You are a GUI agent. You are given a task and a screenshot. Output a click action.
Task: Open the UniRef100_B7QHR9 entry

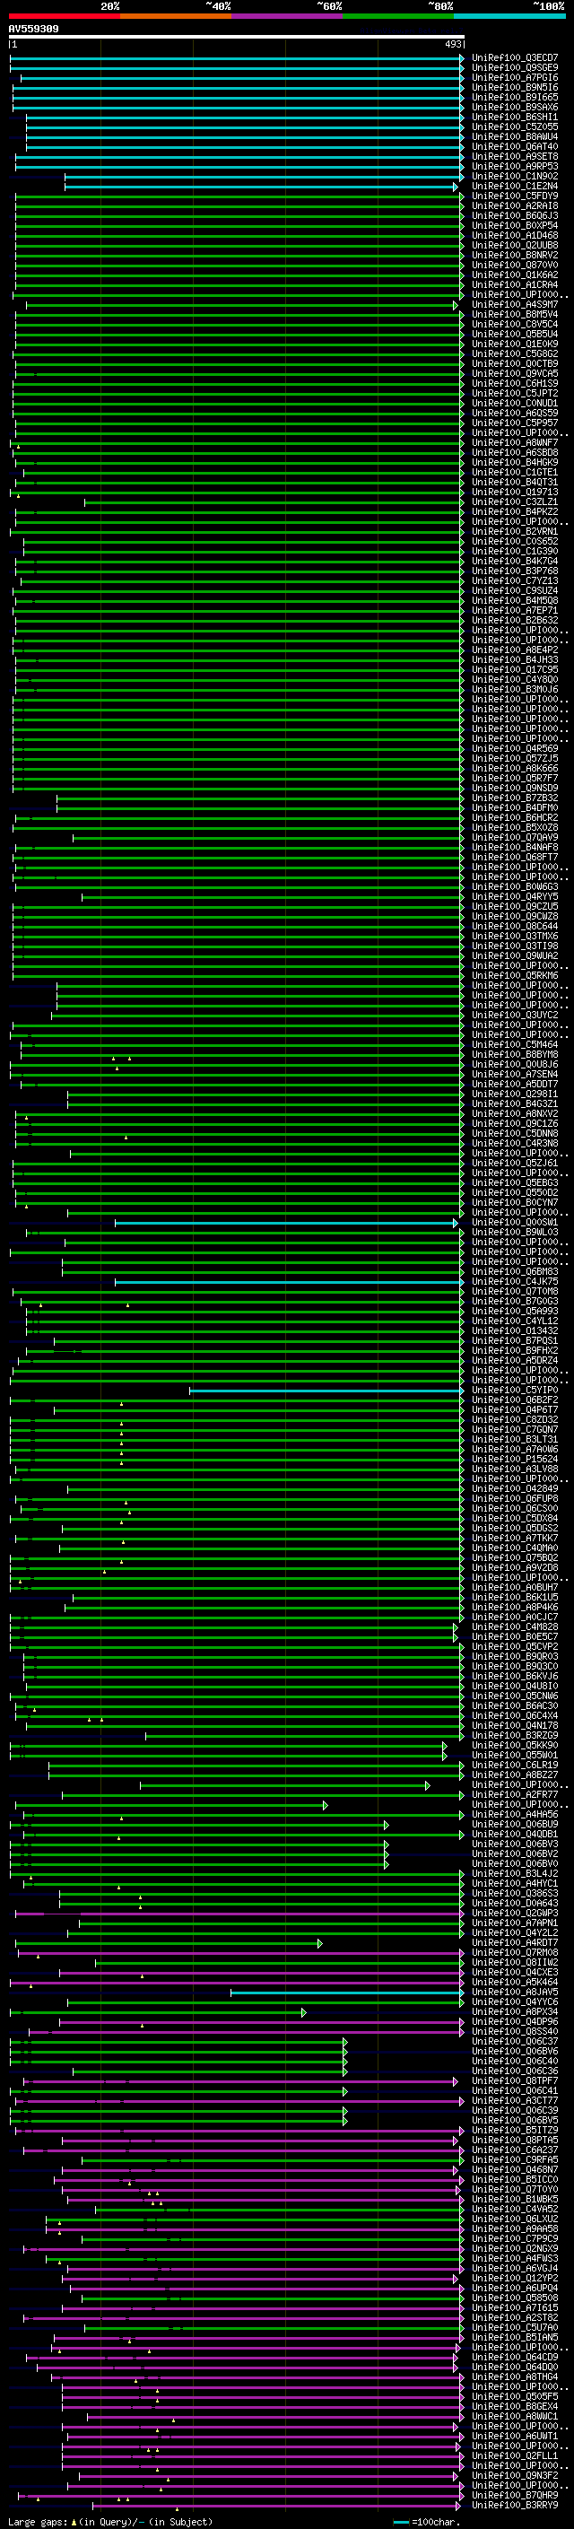coord(514,2496)
